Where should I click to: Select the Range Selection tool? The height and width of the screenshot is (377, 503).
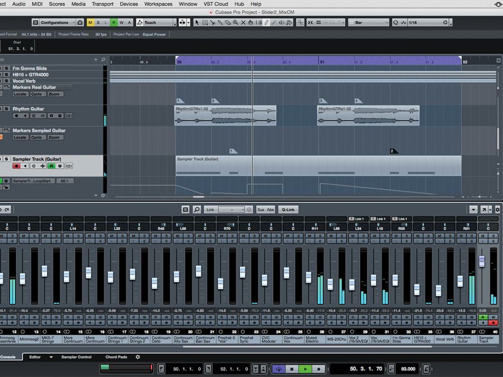point(205,22)
